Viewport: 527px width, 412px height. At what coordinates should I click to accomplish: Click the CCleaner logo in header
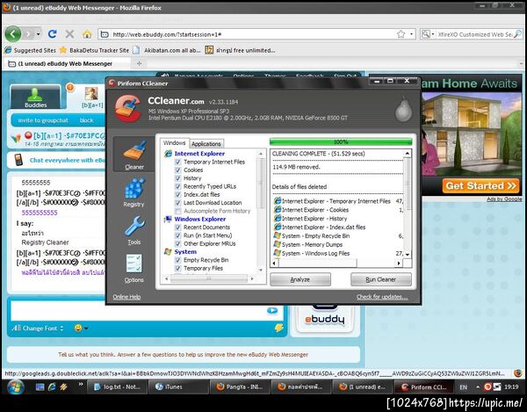click(x=127, y=108)
